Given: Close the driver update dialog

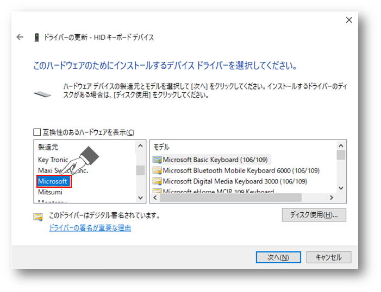Looking at the screenshot, I should (349, 20).
